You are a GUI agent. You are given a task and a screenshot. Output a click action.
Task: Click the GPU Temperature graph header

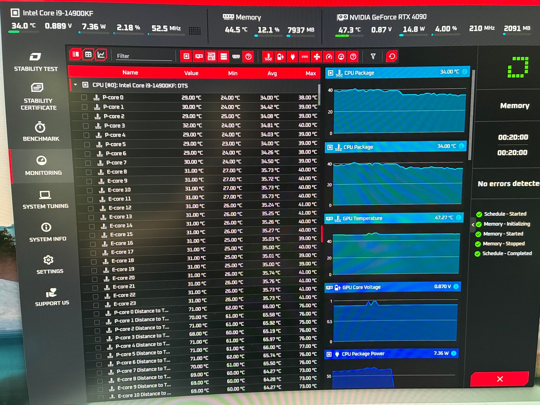pos(394,218)
